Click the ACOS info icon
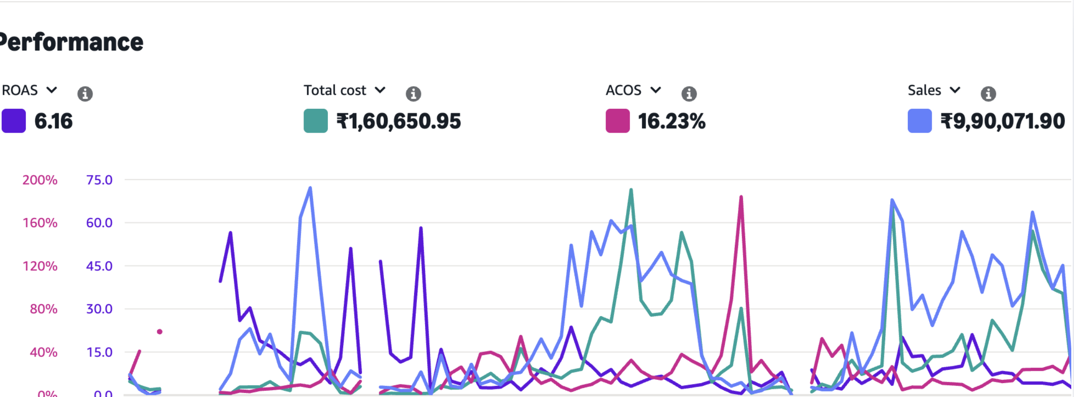Image resolution: width=1074 pixels, height=397 pixels. [x=689, y=94]
